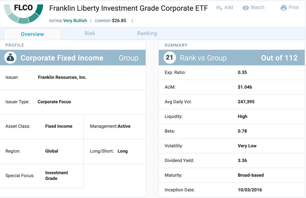Click the money bag profile icon
This screenshot has height=198, width=306.
click(x=10, y=58)
